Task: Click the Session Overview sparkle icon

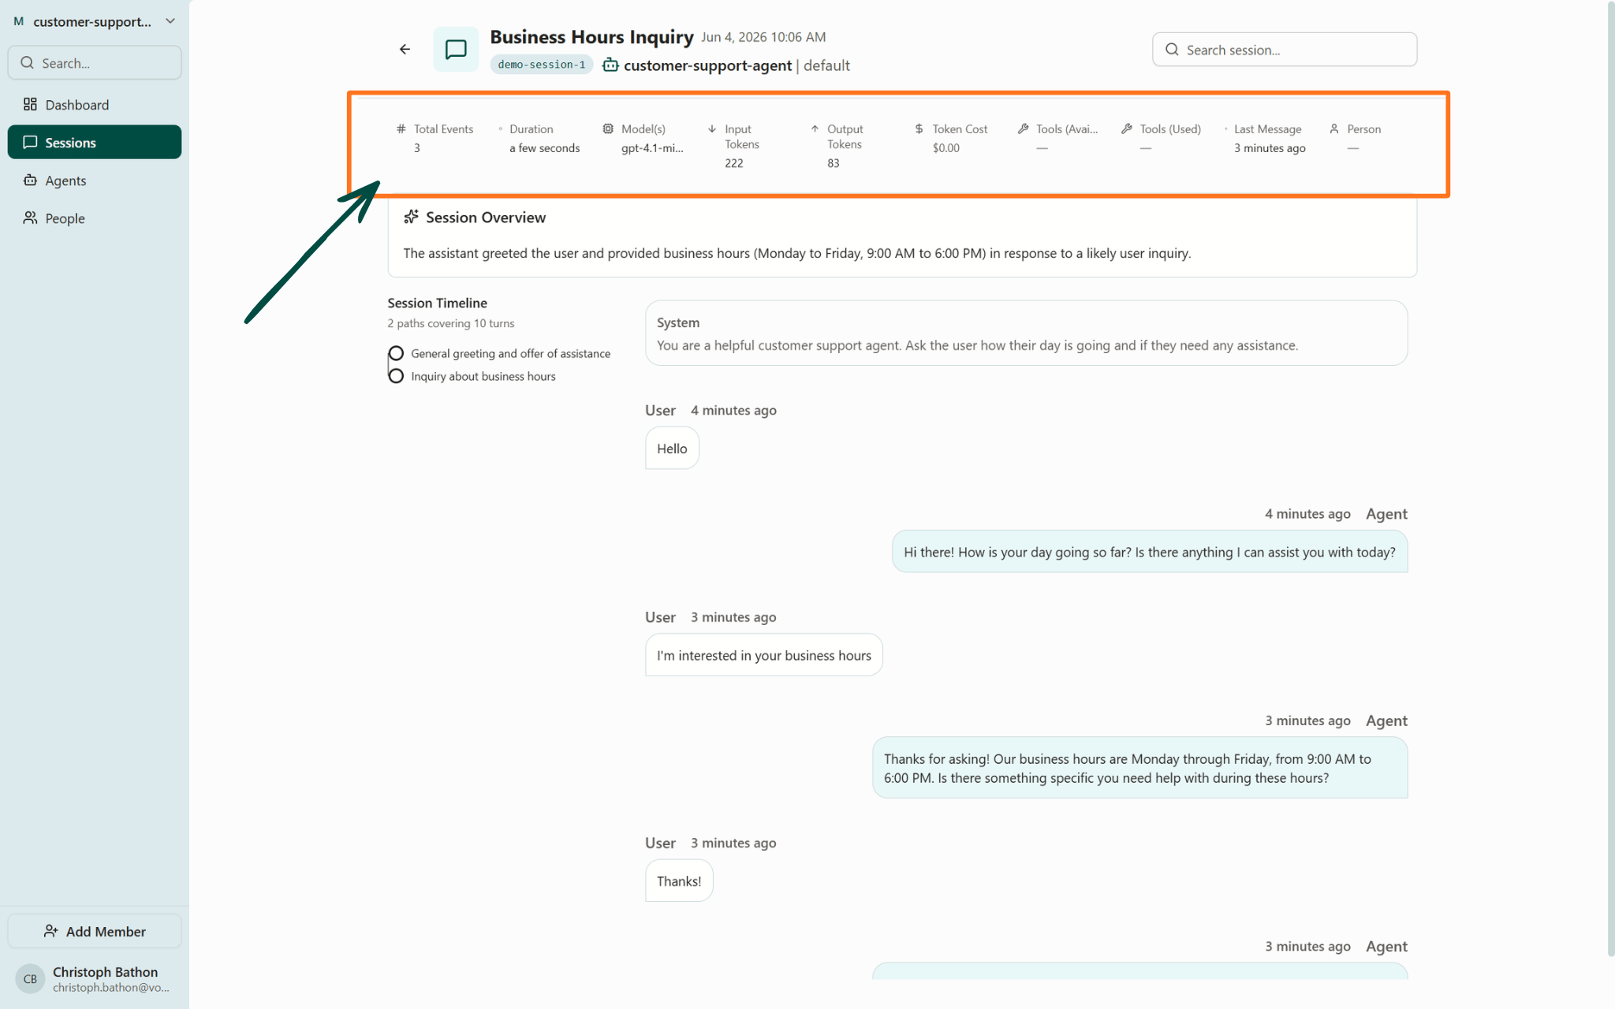Action: (x=411, y=217)
